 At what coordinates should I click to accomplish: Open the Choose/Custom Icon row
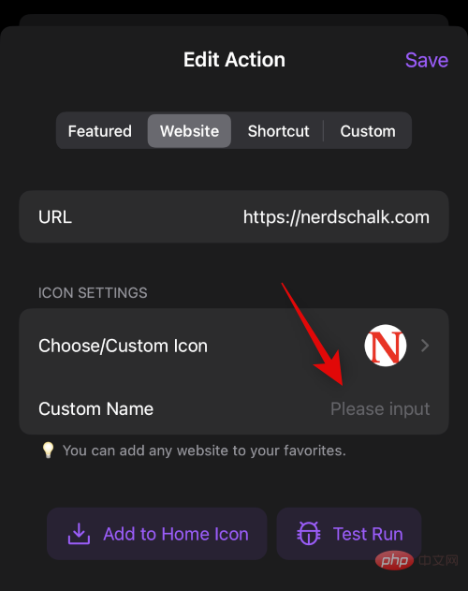click(x=234, y=346)
